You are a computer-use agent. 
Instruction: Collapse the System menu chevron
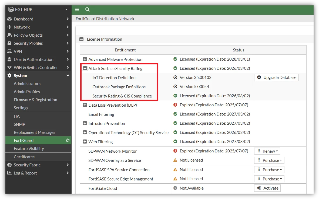pyautogui.click(x=68, y=75)
